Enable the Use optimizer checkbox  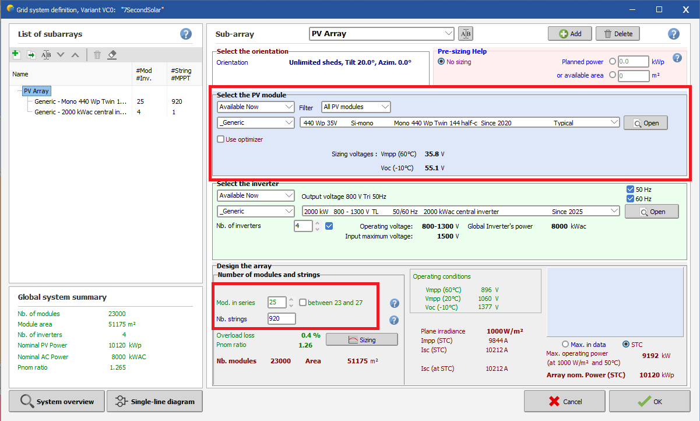[220, 139]
